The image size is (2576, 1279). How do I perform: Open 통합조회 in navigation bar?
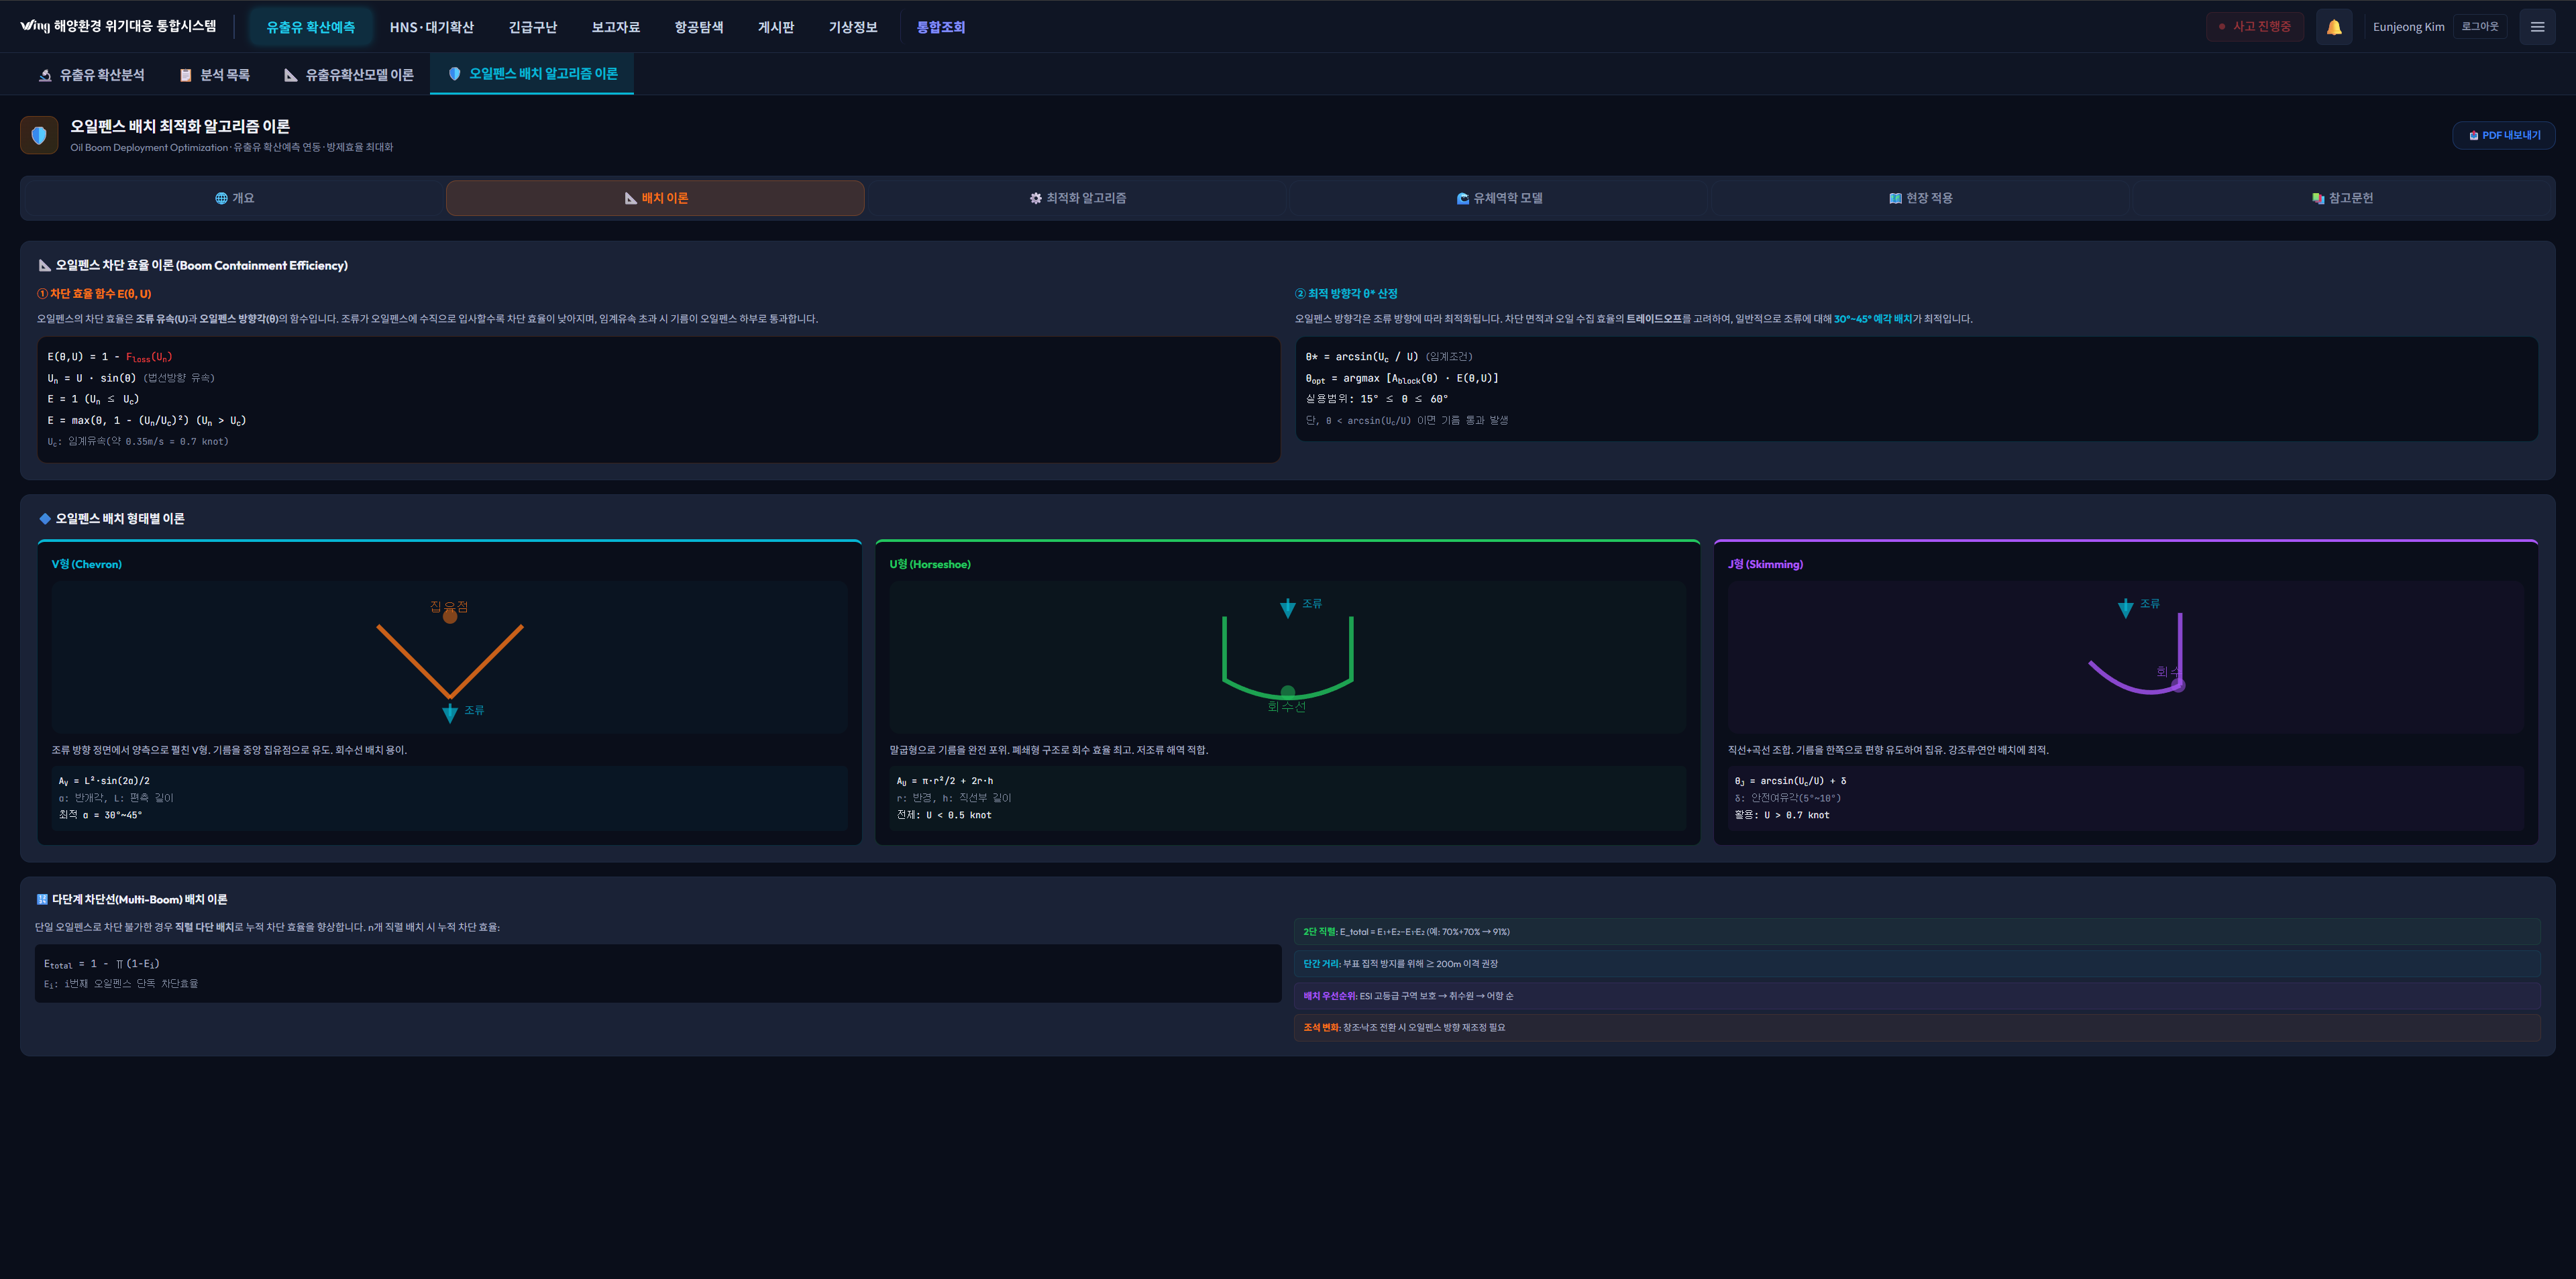(940, 27)
